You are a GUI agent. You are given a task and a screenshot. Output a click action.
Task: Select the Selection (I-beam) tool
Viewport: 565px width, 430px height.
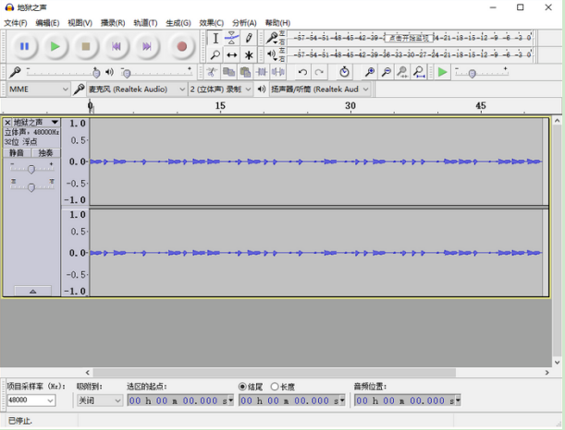(215, 38)
